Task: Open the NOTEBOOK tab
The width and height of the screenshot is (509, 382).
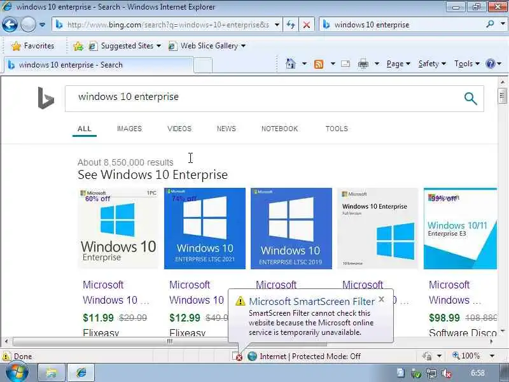Action: click(280, 129)
